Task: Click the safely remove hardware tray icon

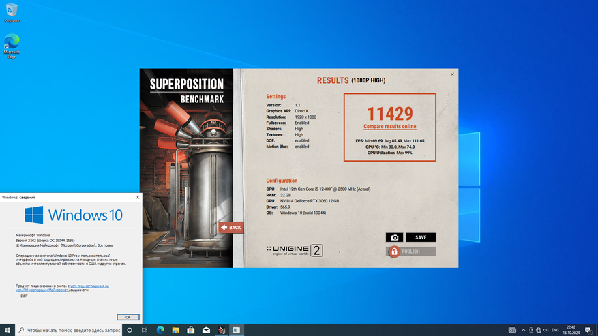Action: (531, 330)
